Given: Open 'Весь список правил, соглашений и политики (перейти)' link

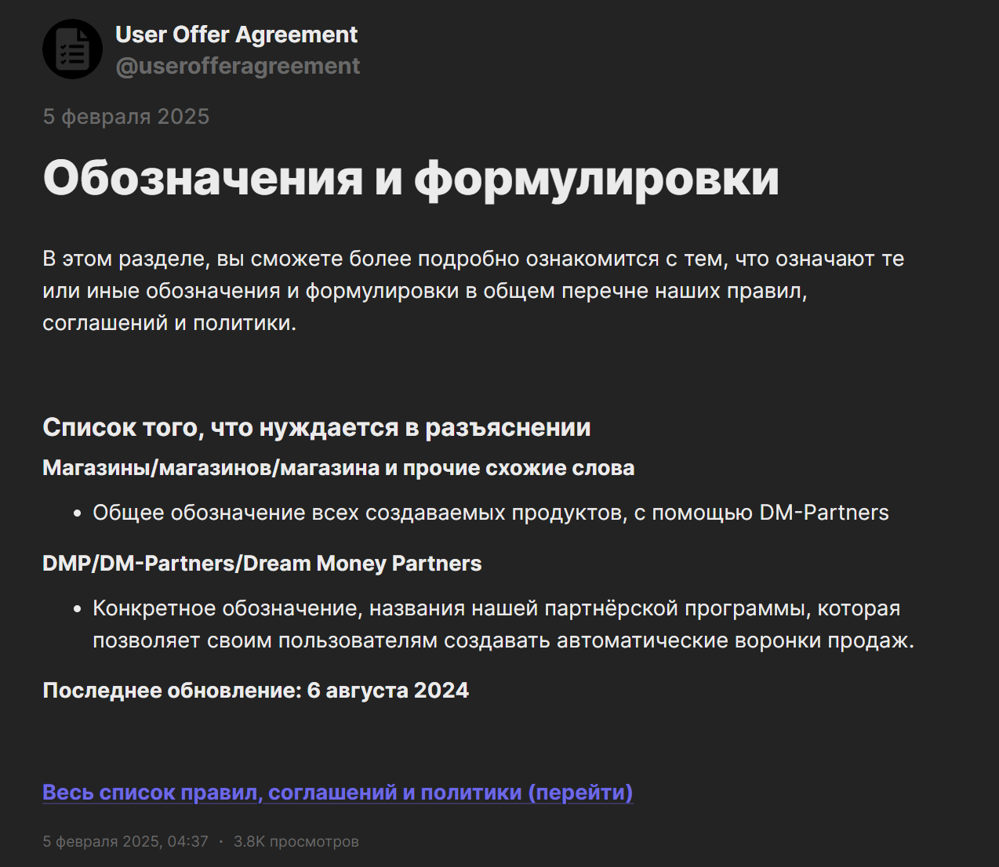Looking at the screenshot, I should pos(337,793).
